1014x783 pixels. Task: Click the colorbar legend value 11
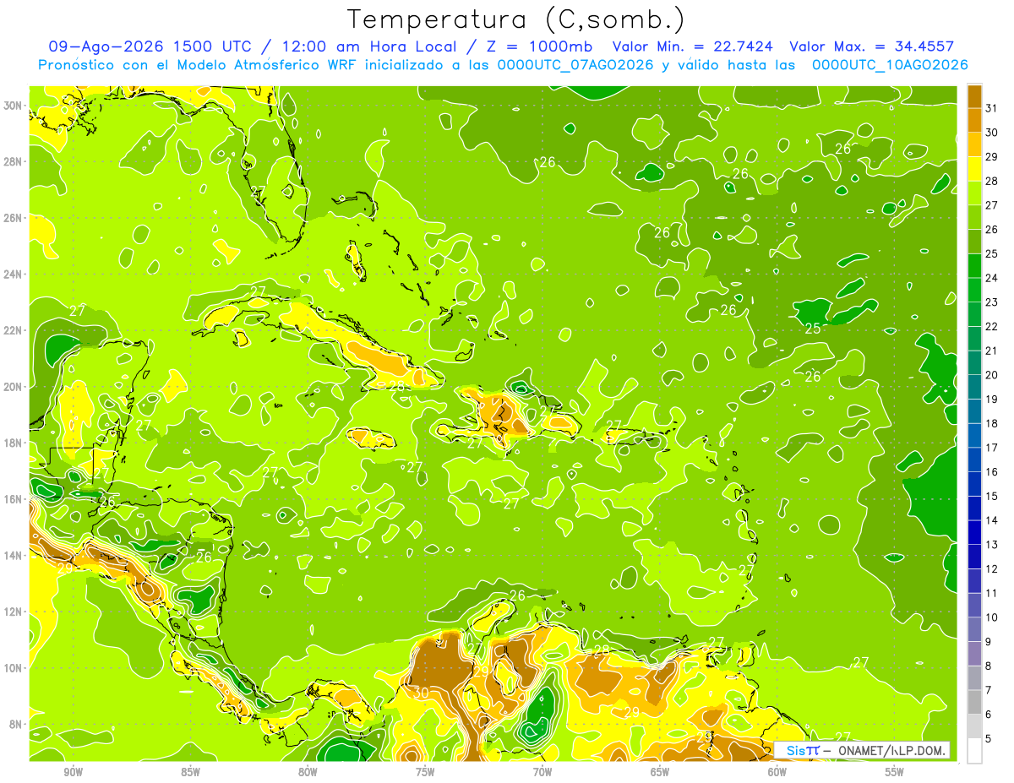[x=992, y=593]
